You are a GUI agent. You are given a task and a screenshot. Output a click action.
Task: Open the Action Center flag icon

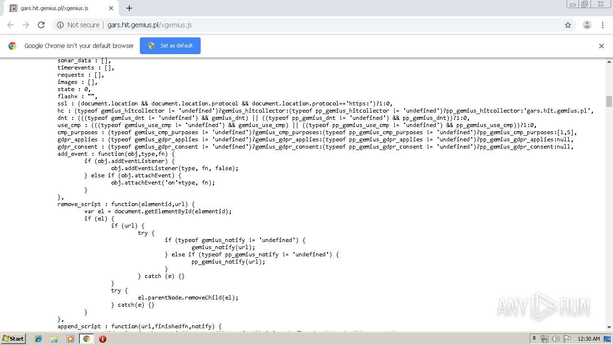point(567,338)
